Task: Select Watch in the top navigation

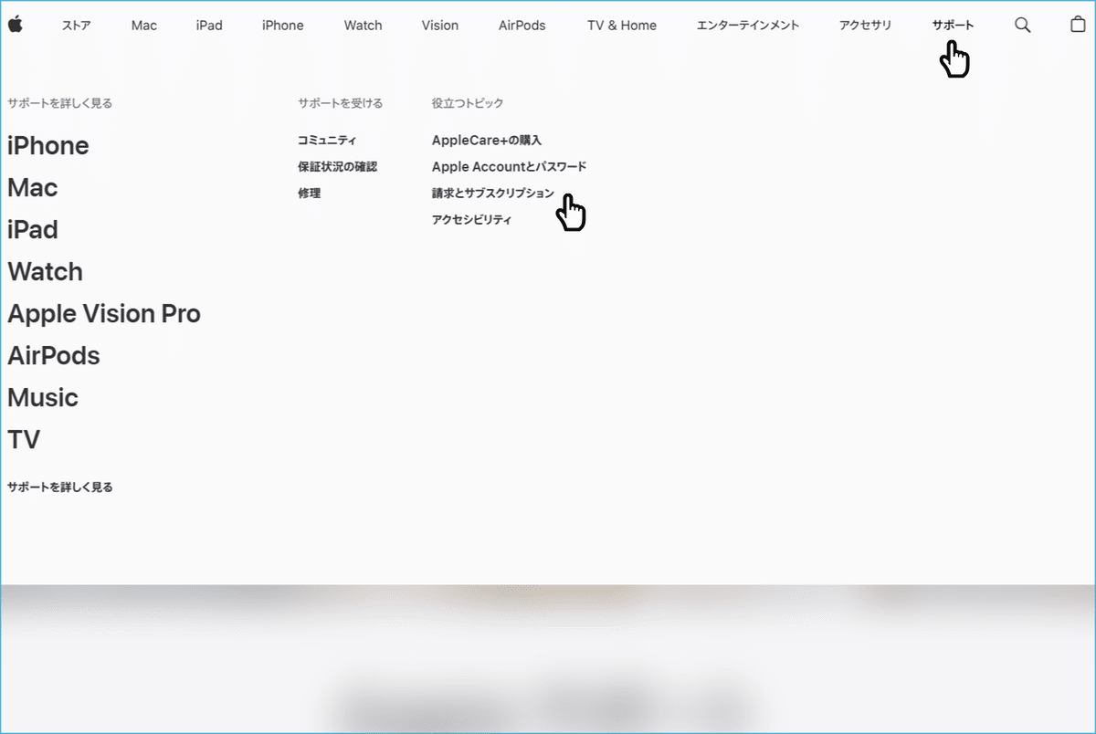Action: tap(363, 25)
